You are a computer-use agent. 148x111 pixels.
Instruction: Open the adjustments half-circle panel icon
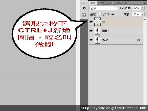coord(84,8)
